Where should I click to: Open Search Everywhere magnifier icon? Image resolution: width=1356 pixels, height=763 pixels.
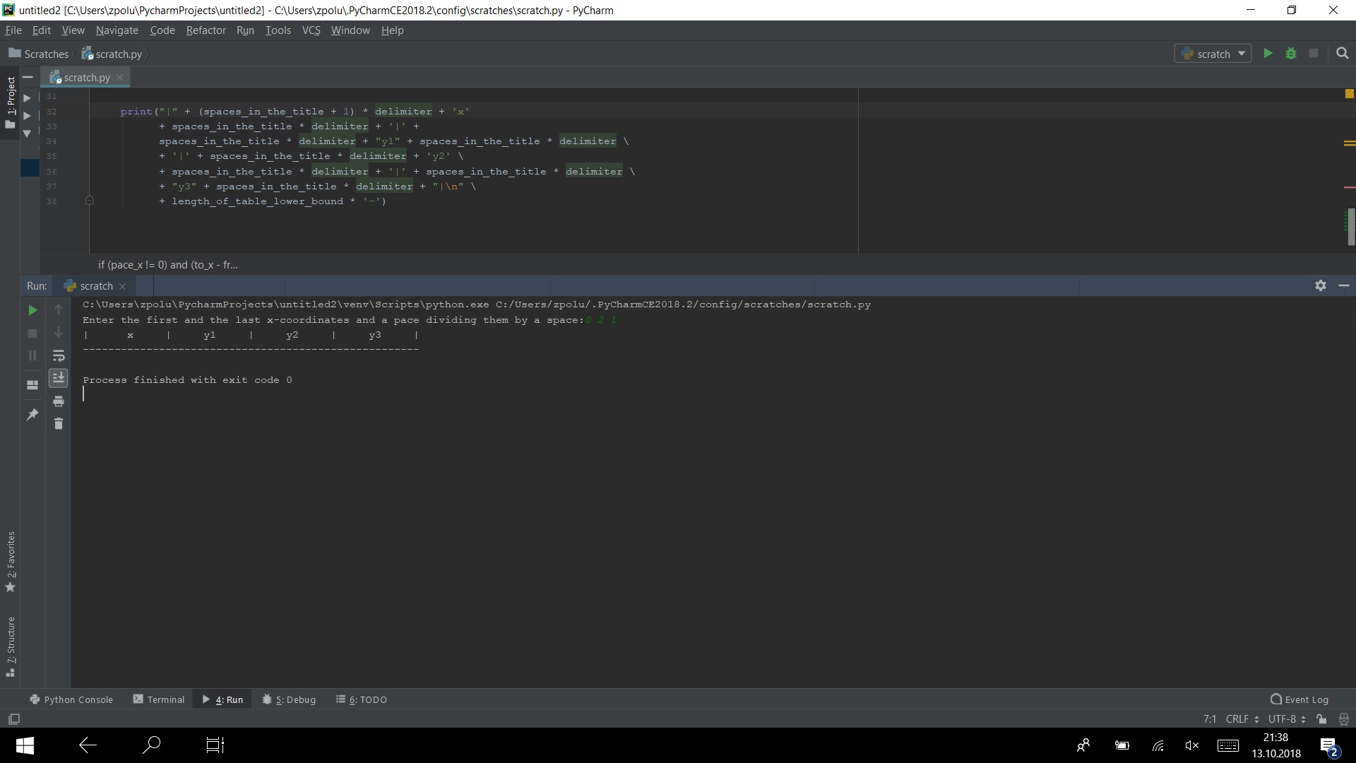[x=1343, y=54]
